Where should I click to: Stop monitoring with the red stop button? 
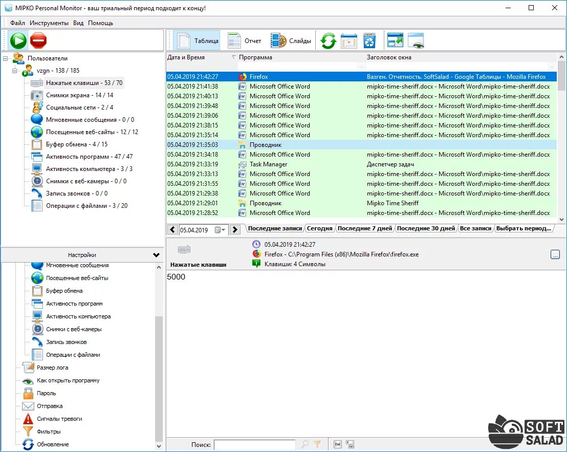pos(38,40)
